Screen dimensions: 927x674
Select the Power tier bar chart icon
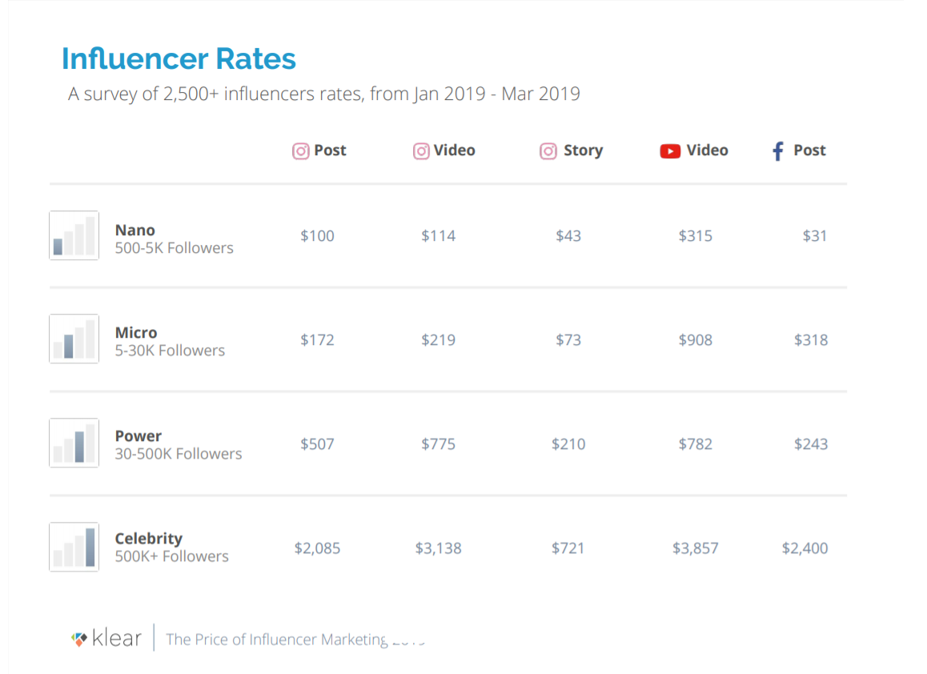[x=74, y=443]
